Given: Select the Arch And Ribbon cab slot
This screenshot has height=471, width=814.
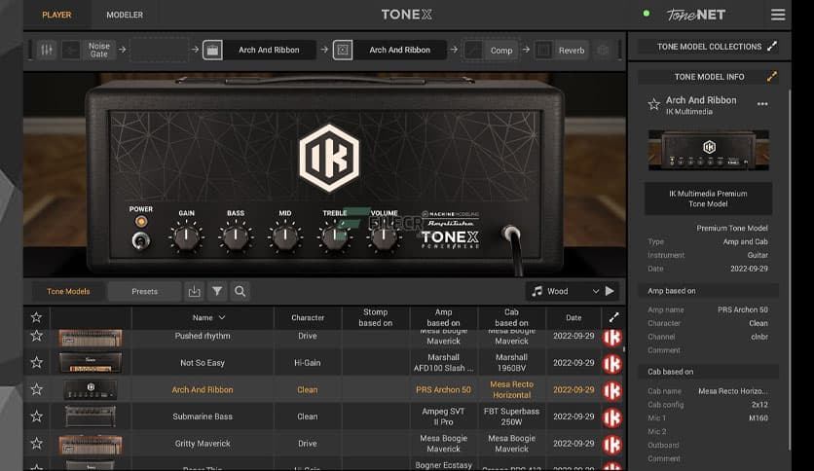Looking at the screenshot, I should point(400,50).
